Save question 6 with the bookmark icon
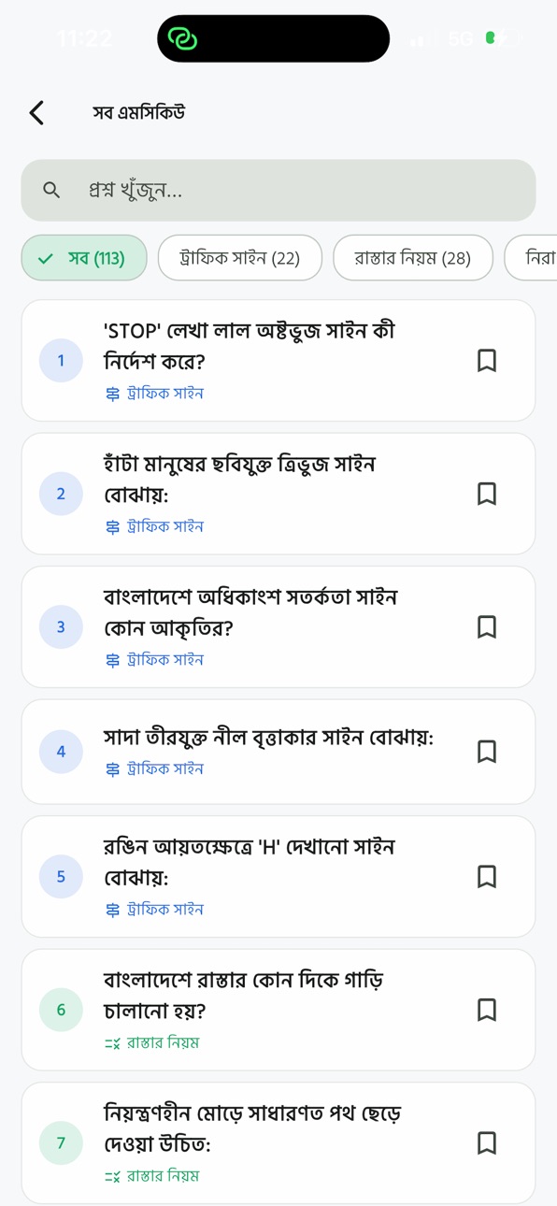 pos(486,1010)
